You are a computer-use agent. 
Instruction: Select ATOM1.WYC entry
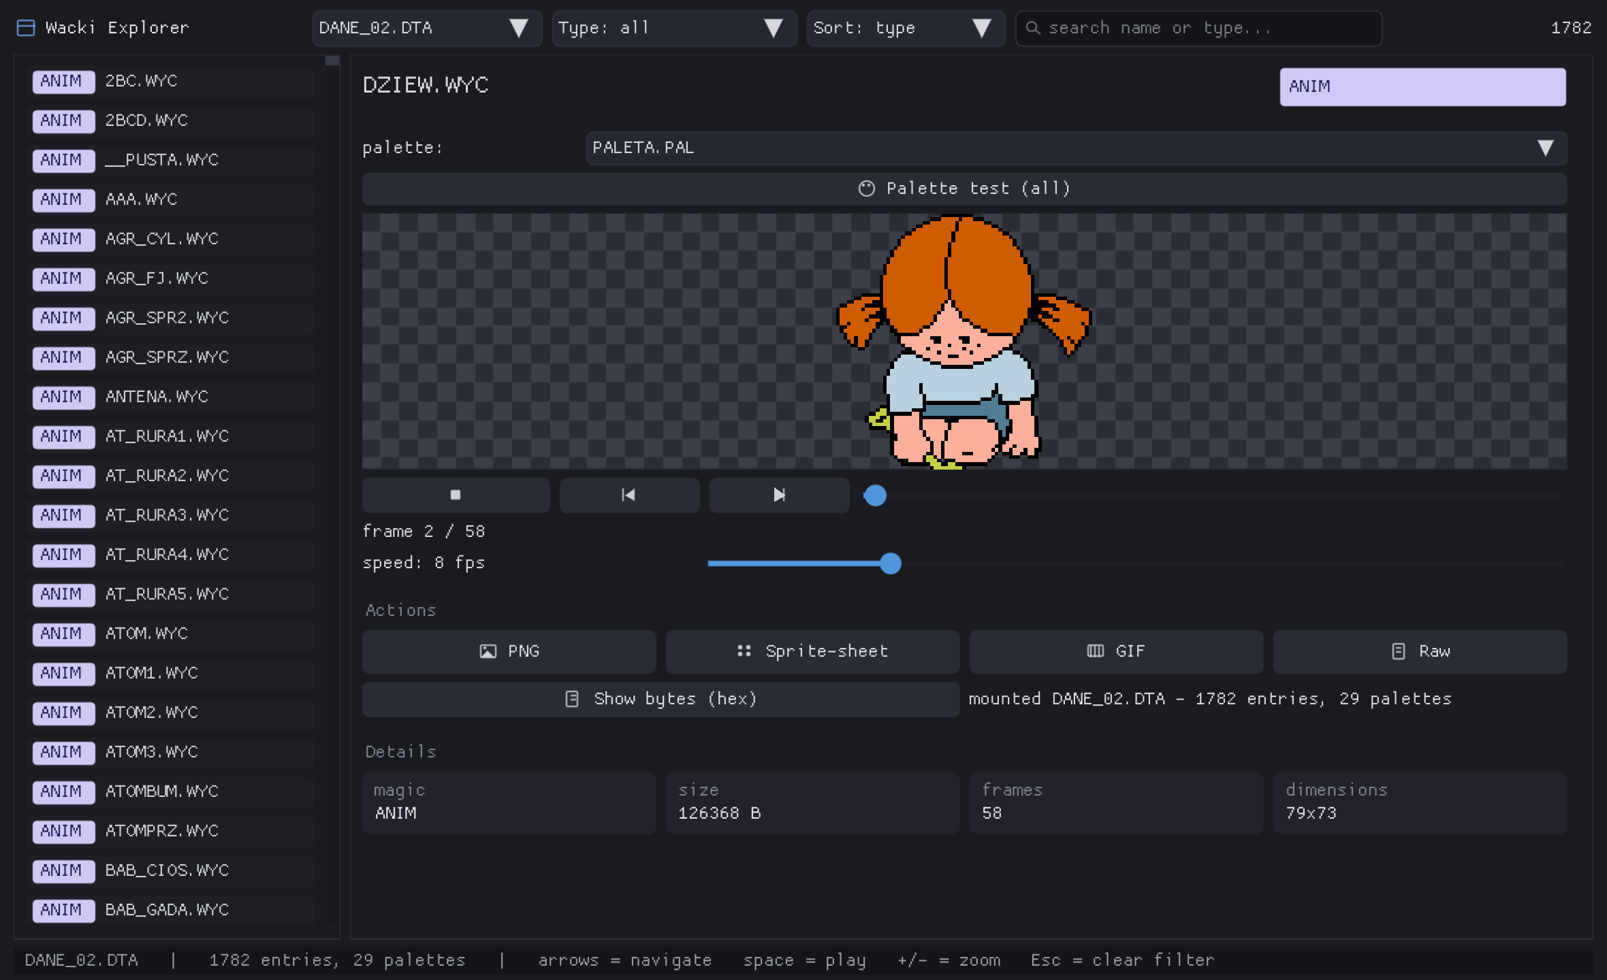click(170, 674)
